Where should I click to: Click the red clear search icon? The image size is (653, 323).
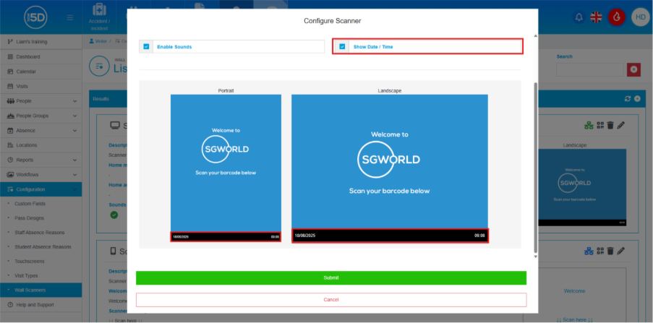coord(634,69)
